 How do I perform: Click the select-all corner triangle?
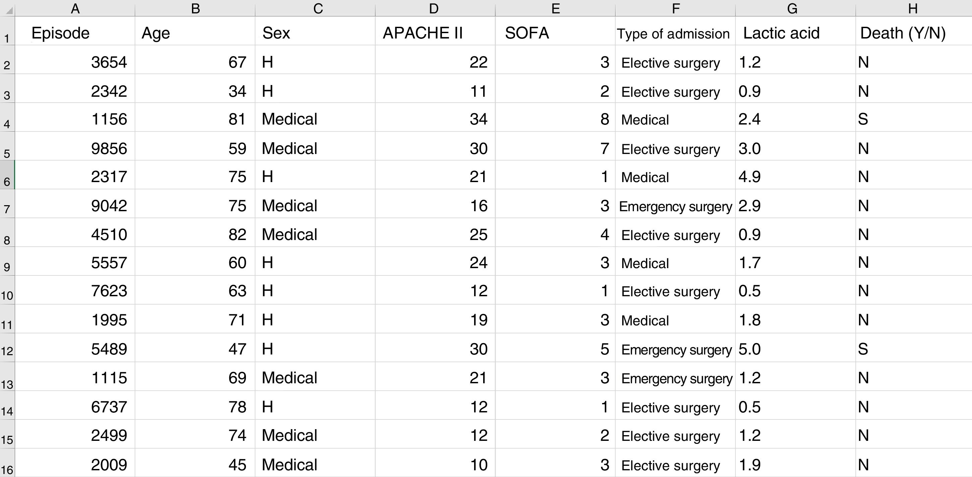coord(8,10)
